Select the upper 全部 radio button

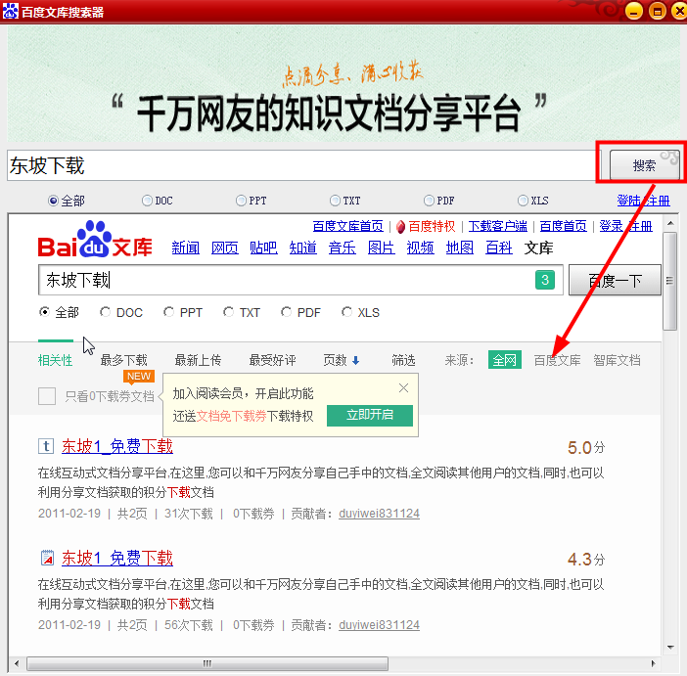(53, 201)
